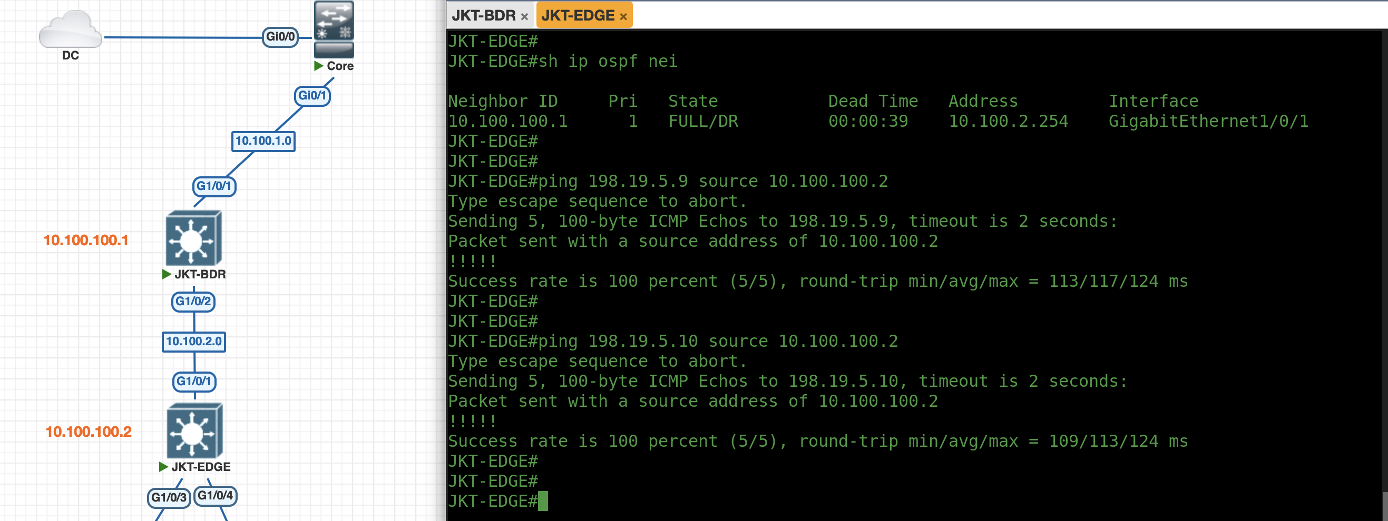The image size is (1388, 521).
Task: Click the green run arrow beside JKT-EDGE
Action: tap(163, 467)
